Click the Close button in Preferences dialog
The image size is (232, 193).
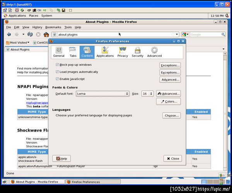(173, 159)
